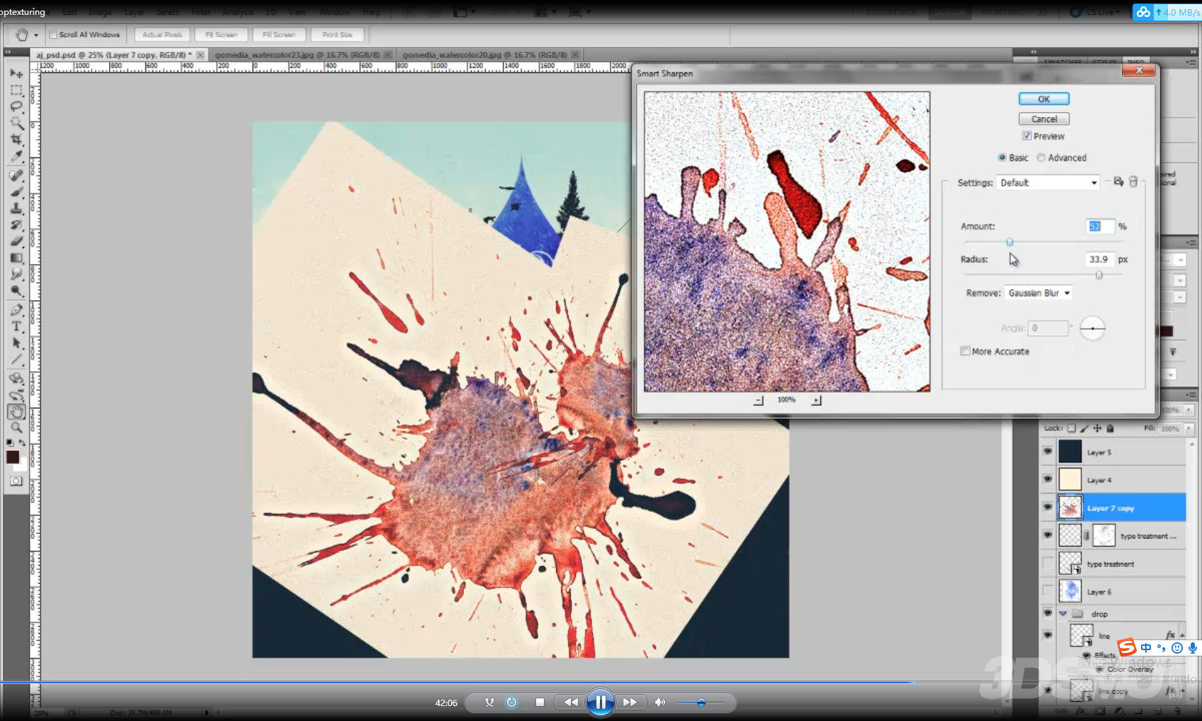Screen dimensions: 1202x721
Task: Select the Path Selection tool
Action: pyautogui.click(x=16, y=343)
